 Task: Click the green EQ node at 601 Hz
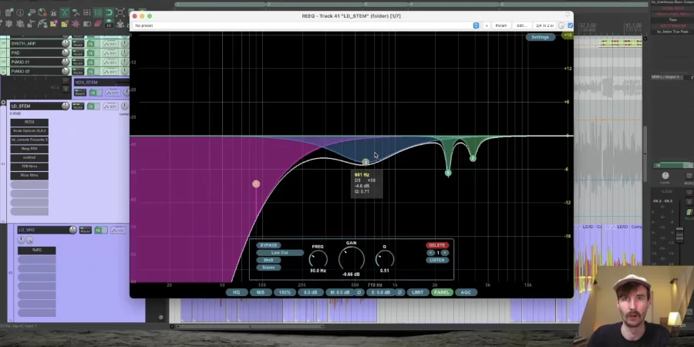366,162
